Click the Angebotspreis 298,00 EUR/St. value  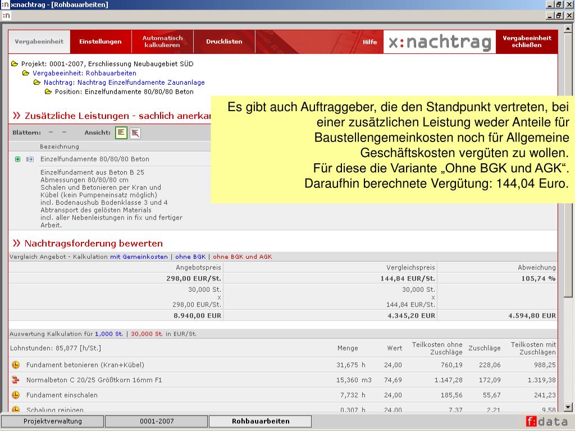pyautogui.click(x=194, y=278)
